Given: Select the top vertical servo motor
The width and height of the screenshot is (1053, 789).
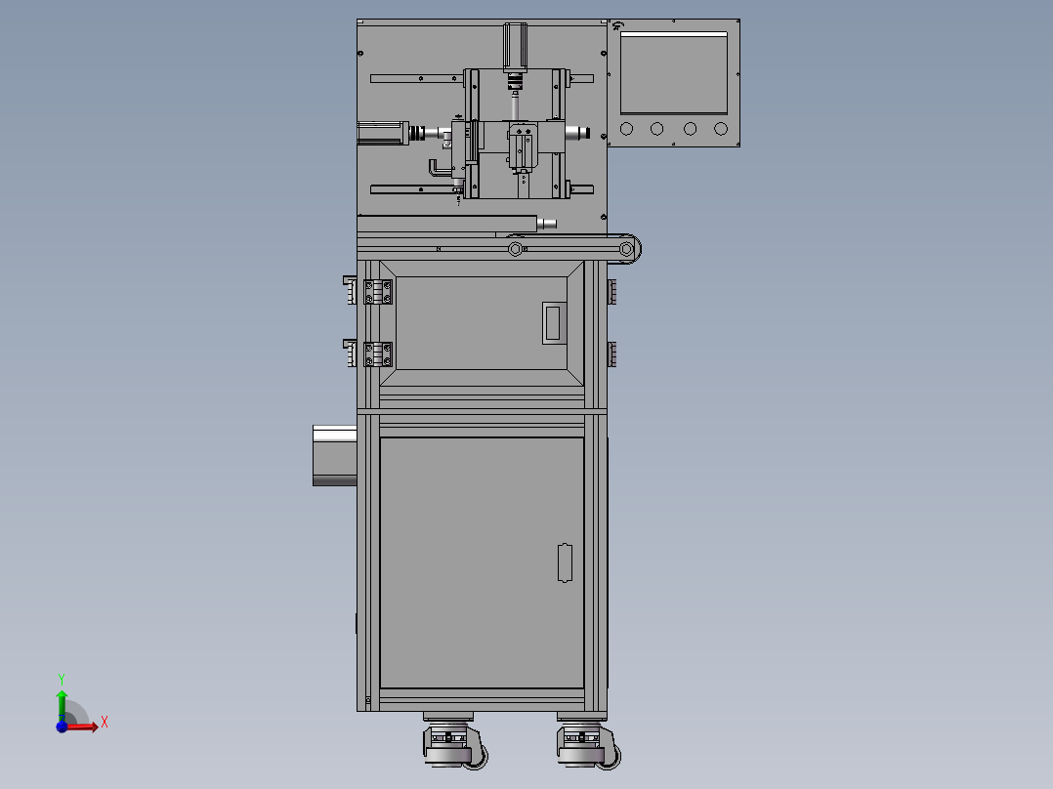Looking at the screenshot, I should [515, 46].
